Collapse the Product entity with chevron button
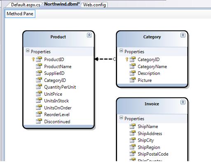Viewport: 211px width, 163px height. 89,35
